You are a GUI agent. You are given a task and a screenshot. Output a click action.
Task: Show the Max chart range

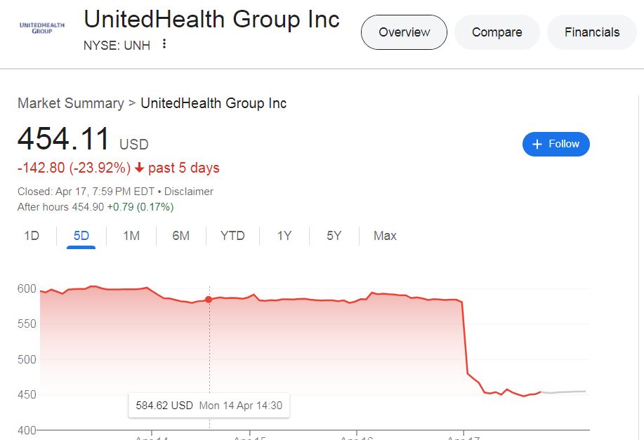[385, 236]
